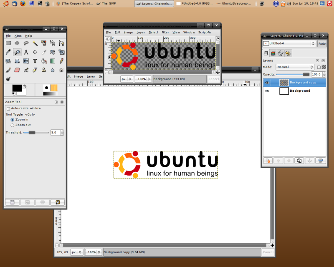Viewport: 334px width, 267px height.
Task: Open the layer Mode Normal dropdown
Action: (x=295, y=67)
